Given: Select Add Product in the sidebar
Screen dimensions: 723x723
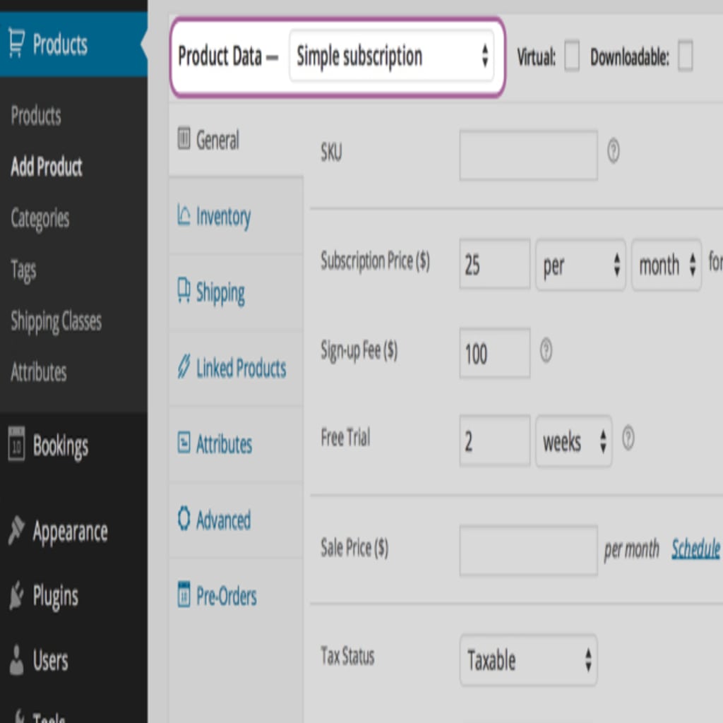Looking at the screenshot, I should pyautogui.click(x=47, y=167).
